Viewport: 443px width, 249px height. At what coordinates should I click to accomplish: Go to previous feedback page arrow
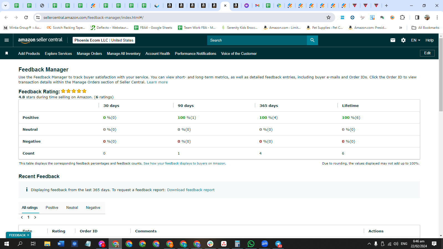click(x=22, y=217)
